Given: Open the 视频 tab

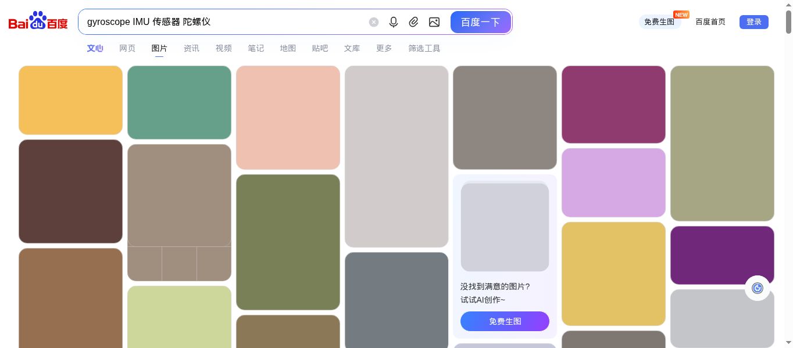Looking at the screenshot, I should (224, 48).
